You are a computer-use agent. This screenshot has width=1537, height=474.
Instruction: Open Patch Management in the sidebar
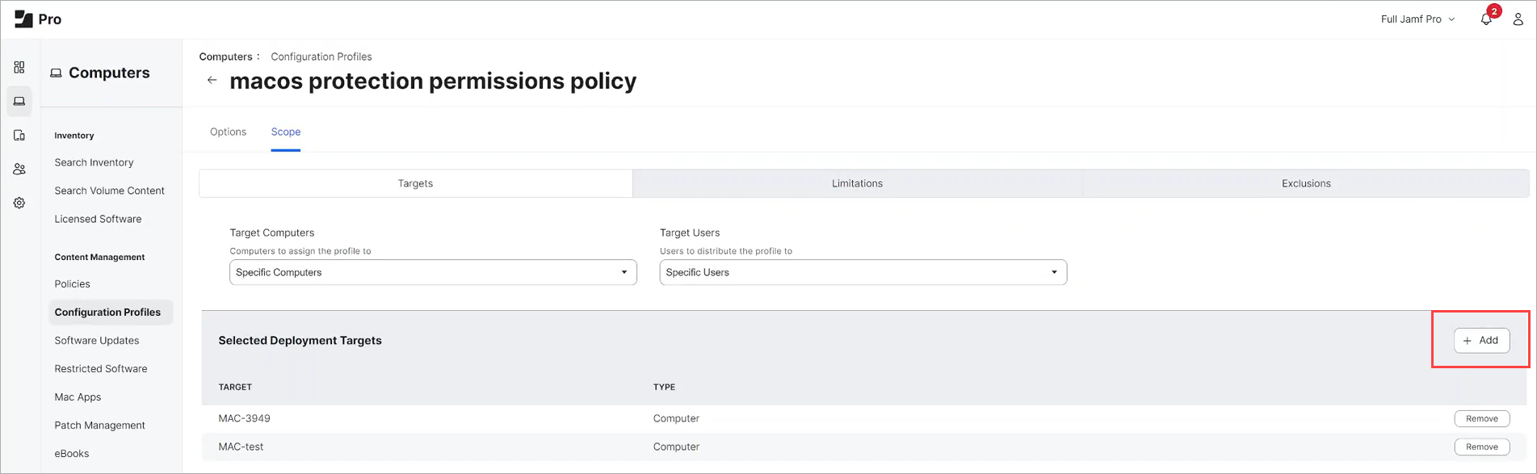[x=99, y=425]
